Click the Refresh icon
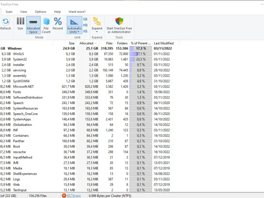264x198 pixels. click(6, 21)
